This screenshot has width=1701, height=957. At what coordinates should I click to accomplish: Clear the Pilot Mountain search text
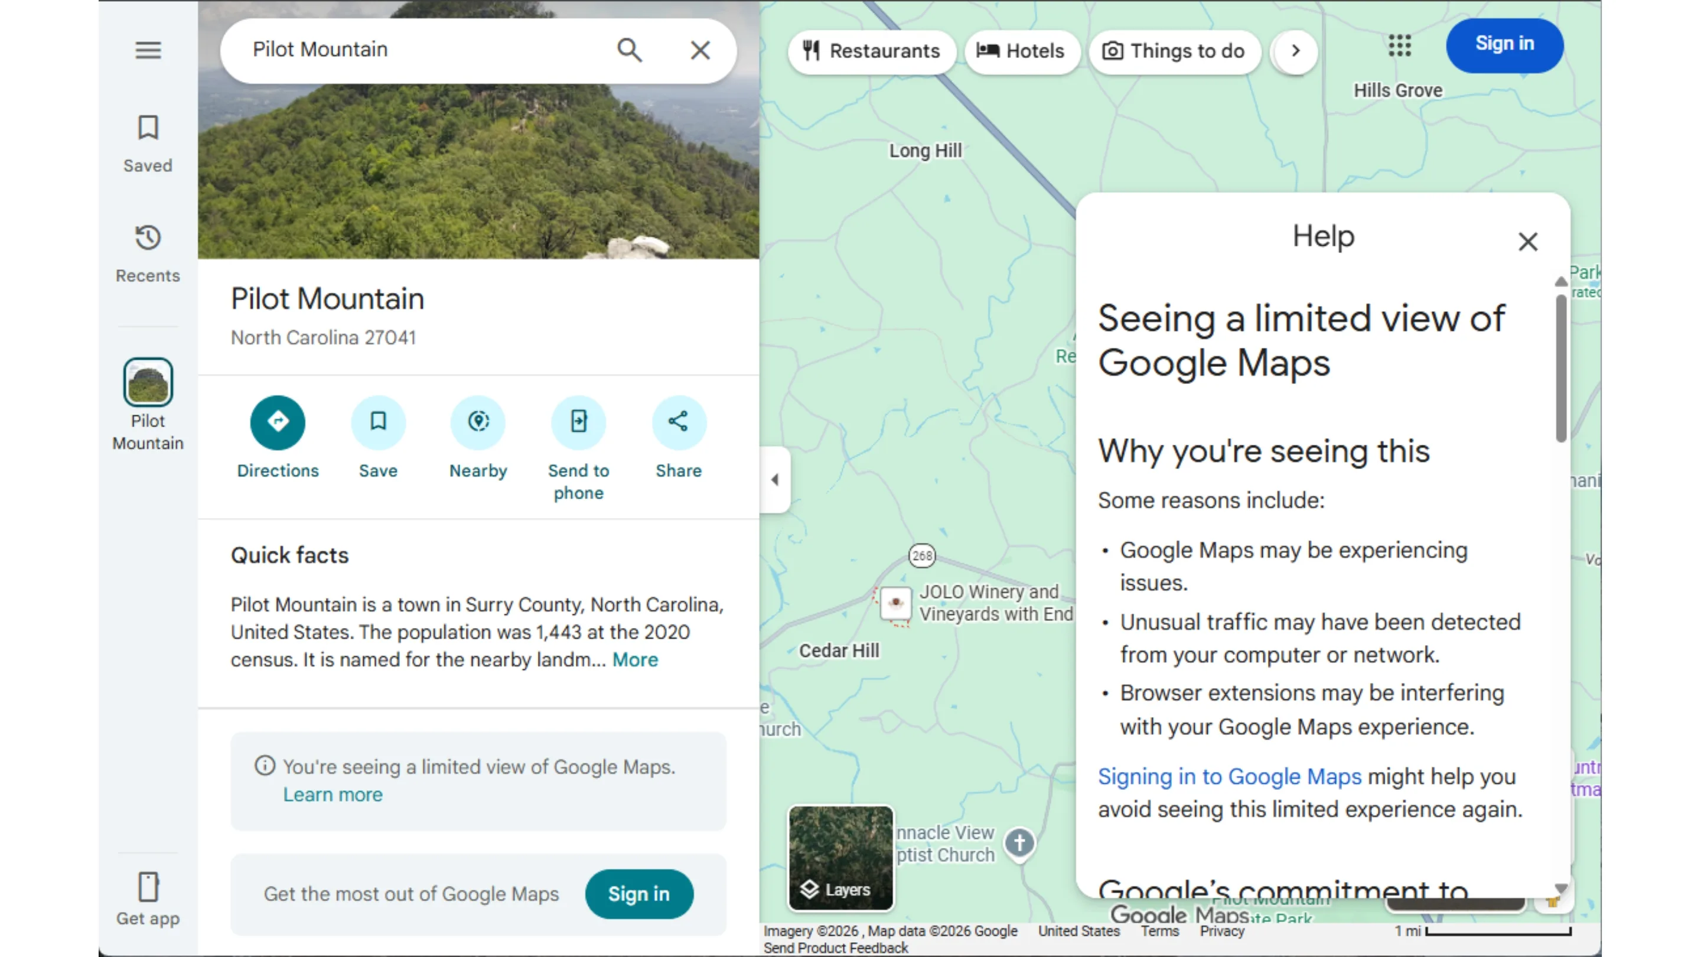[700, 50]
